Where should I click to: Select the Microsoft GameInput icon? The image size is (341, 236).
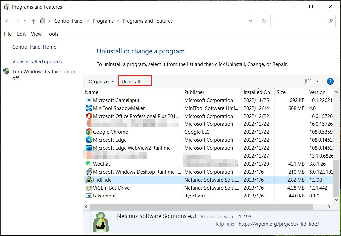pos(89,100)
